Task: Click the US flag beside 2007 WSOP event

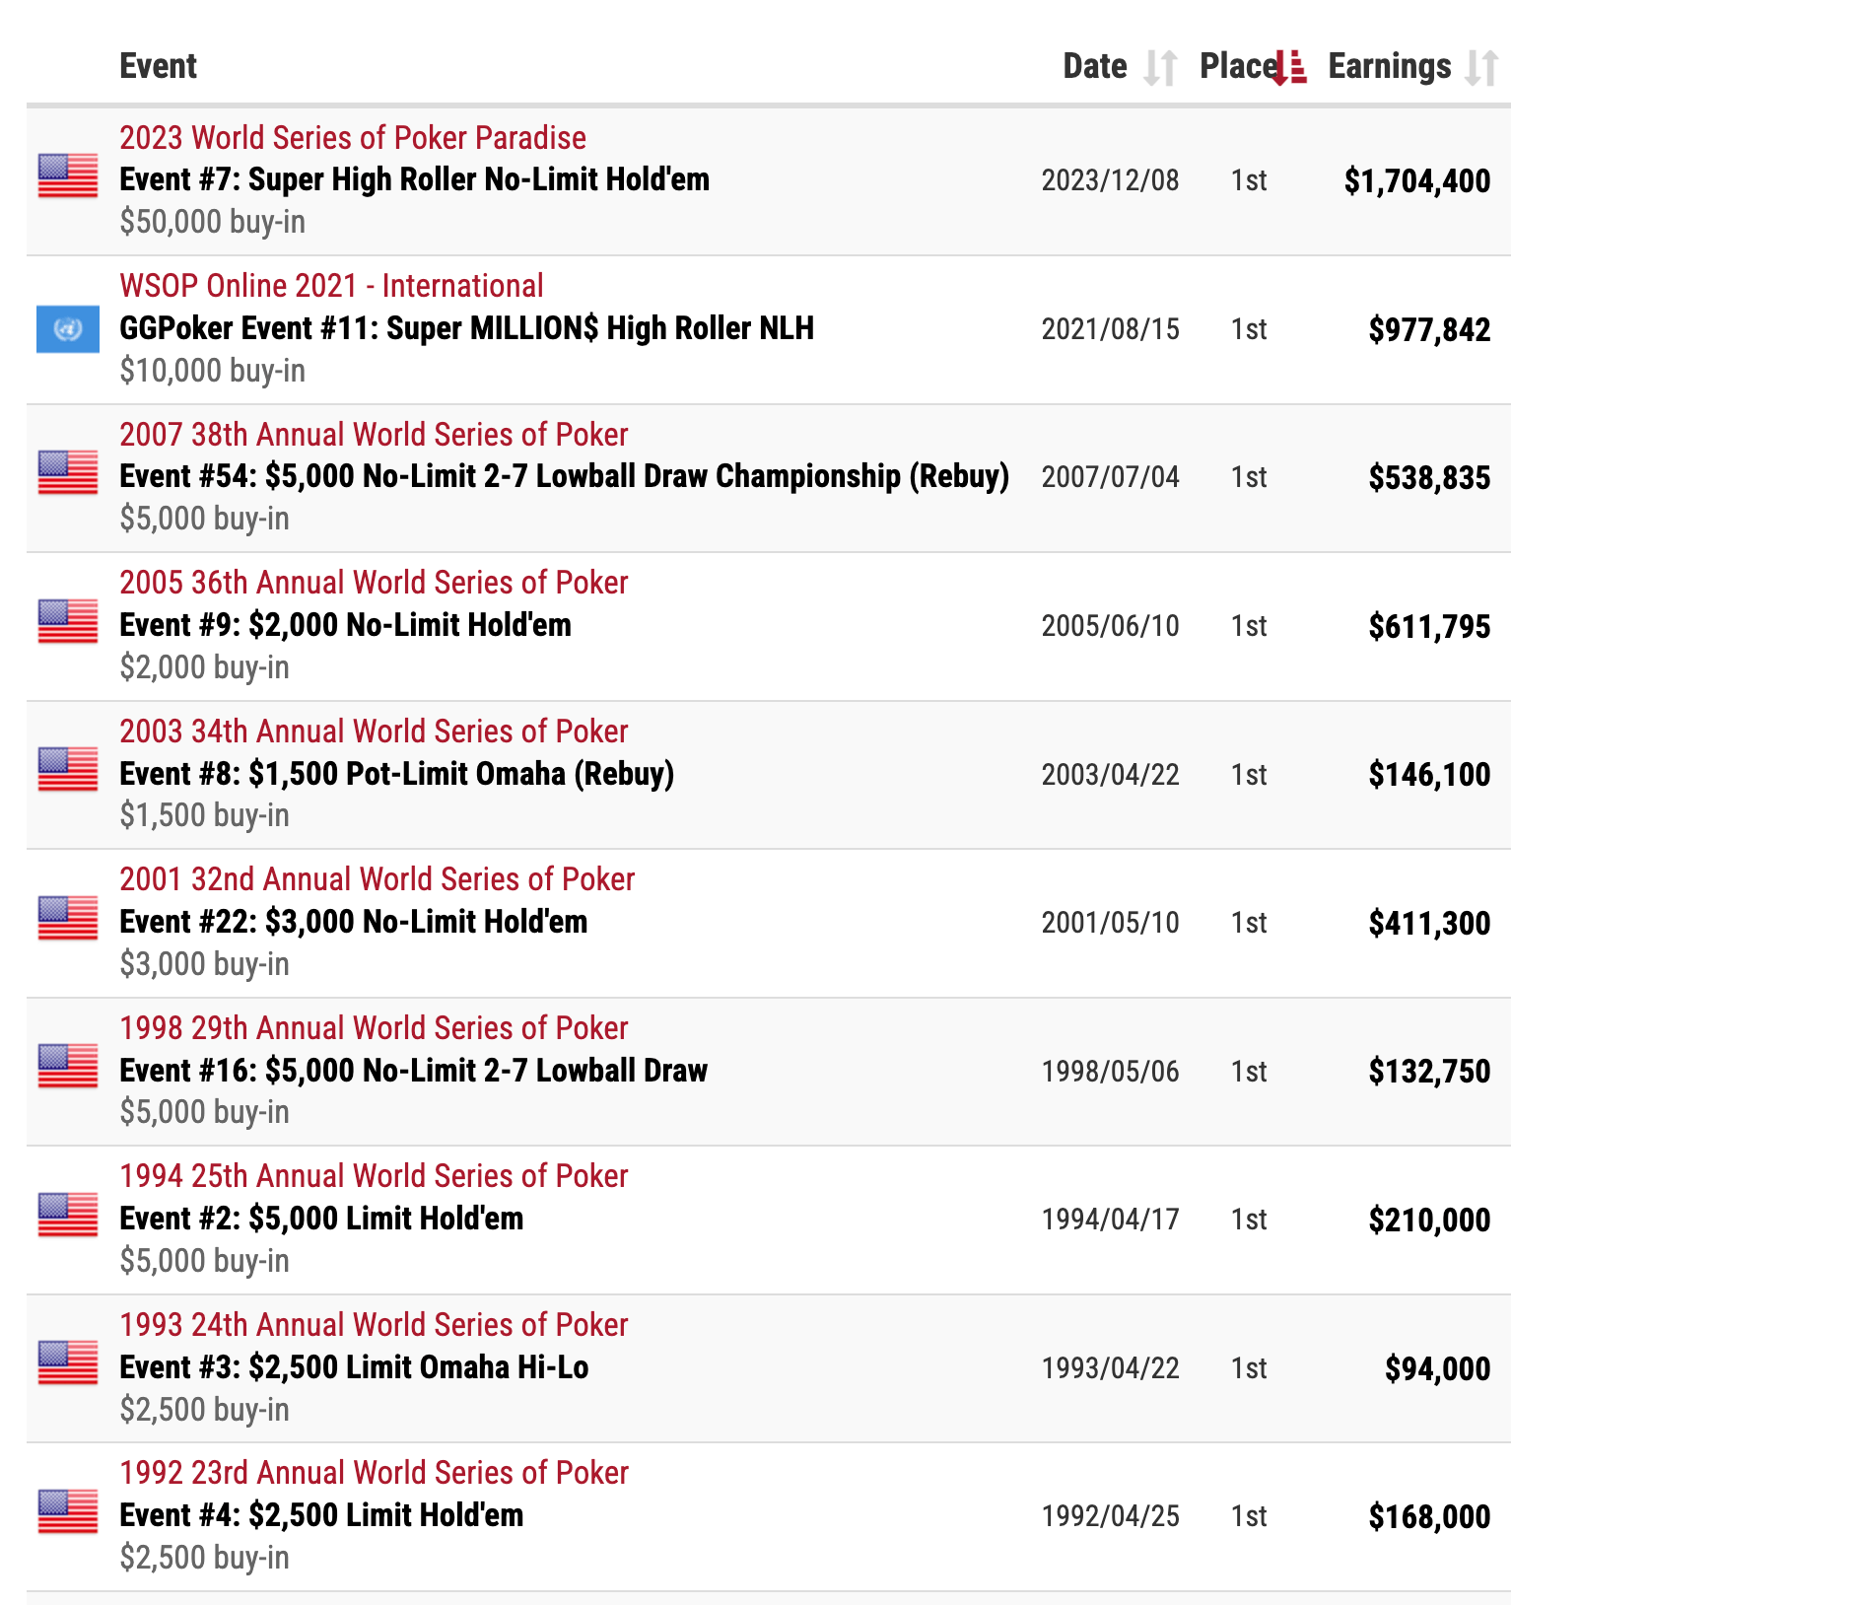Action: 68,474
